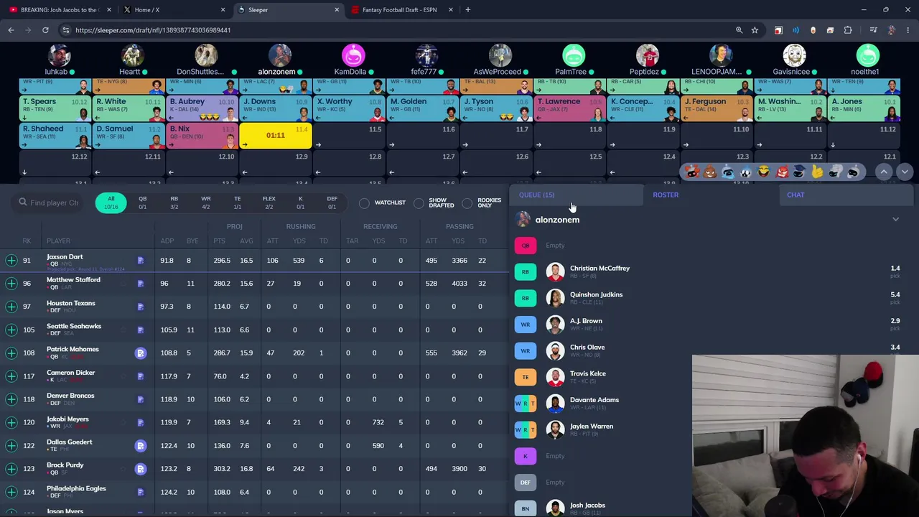This screenshot has height=517, width=919.
Task: Send the thumbs up emoji reaction
Action: pyautogui.click(x=817, y=172)
